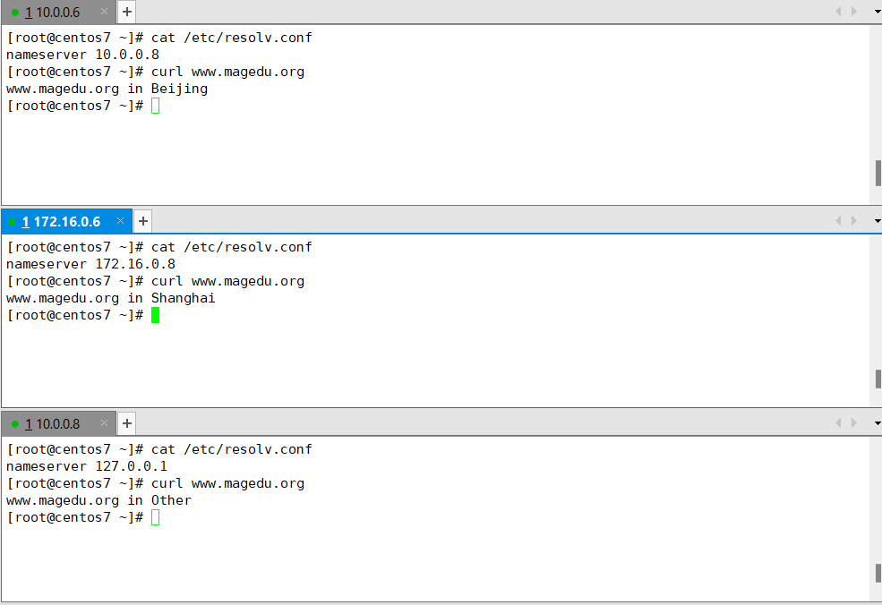The image size is (882, 605).
Task: Click left tab-scroll arrow in 172.16.0.6 pane
Action: tap(838, 221)
